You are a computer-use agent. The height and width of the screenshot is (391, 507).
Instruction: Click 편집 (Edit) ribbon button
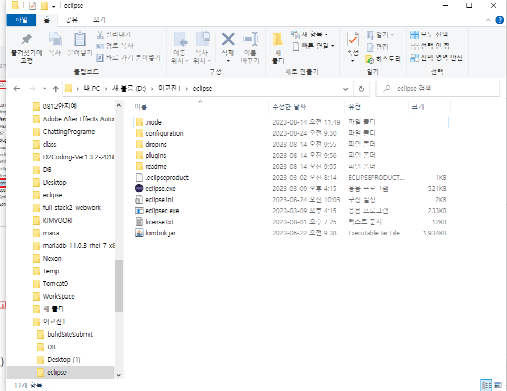[377, 47]
